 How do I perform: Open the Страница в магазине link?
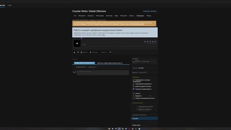tap(149, 11)
